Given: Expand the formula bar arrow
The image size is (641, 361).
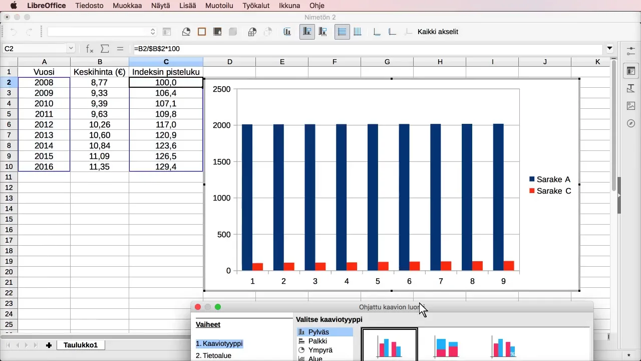Looking at the screenshot, I should point(609,49).
